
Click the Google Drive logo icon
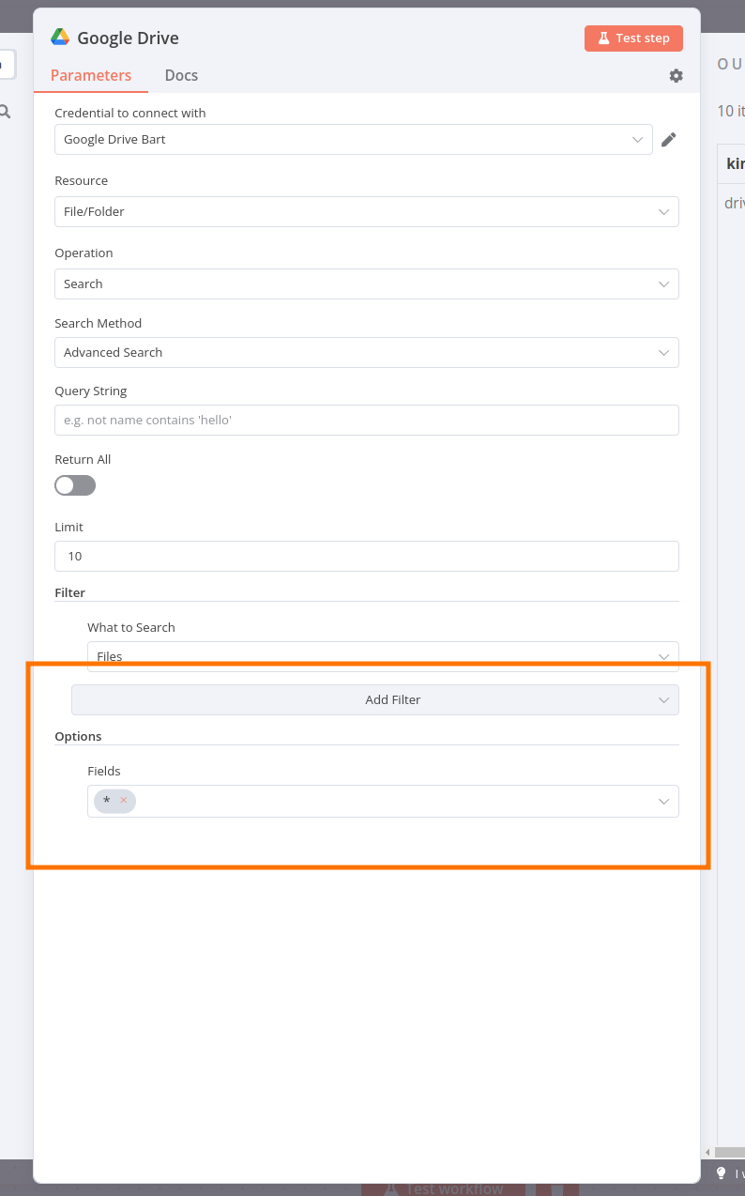[60, 38]
